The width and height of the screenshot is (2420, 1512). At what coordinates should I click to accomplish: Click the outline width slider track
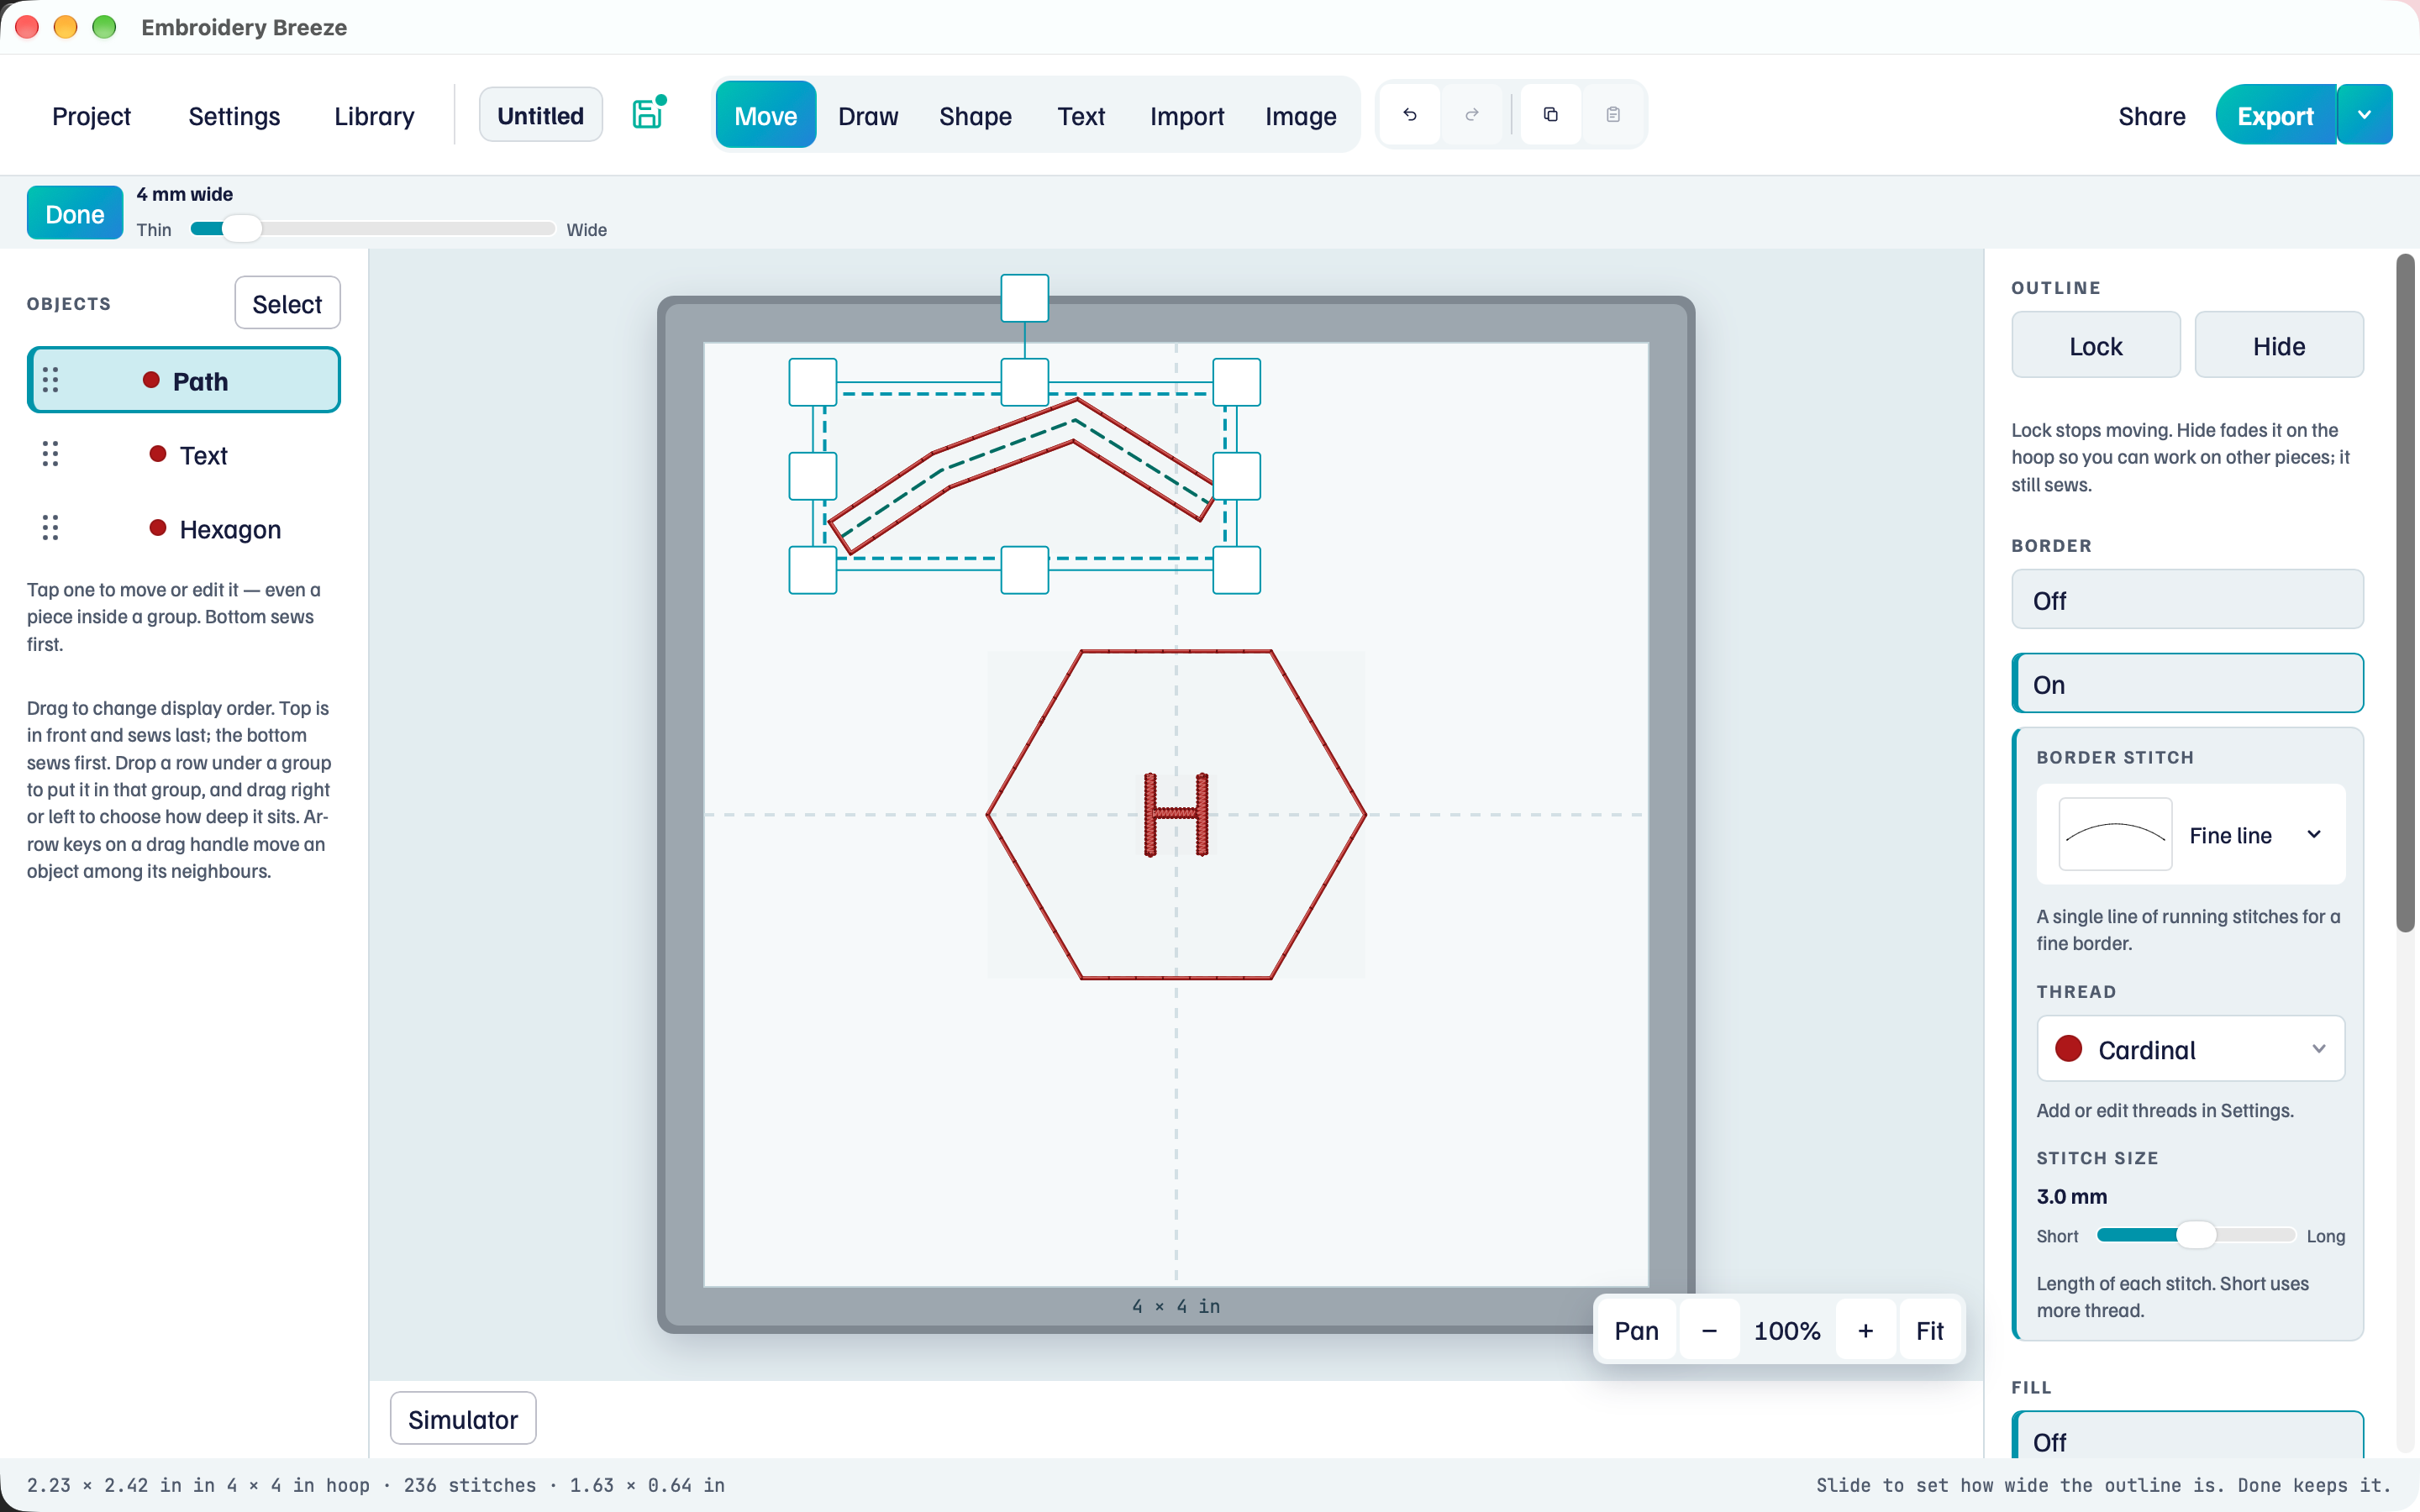click(372, 228)
